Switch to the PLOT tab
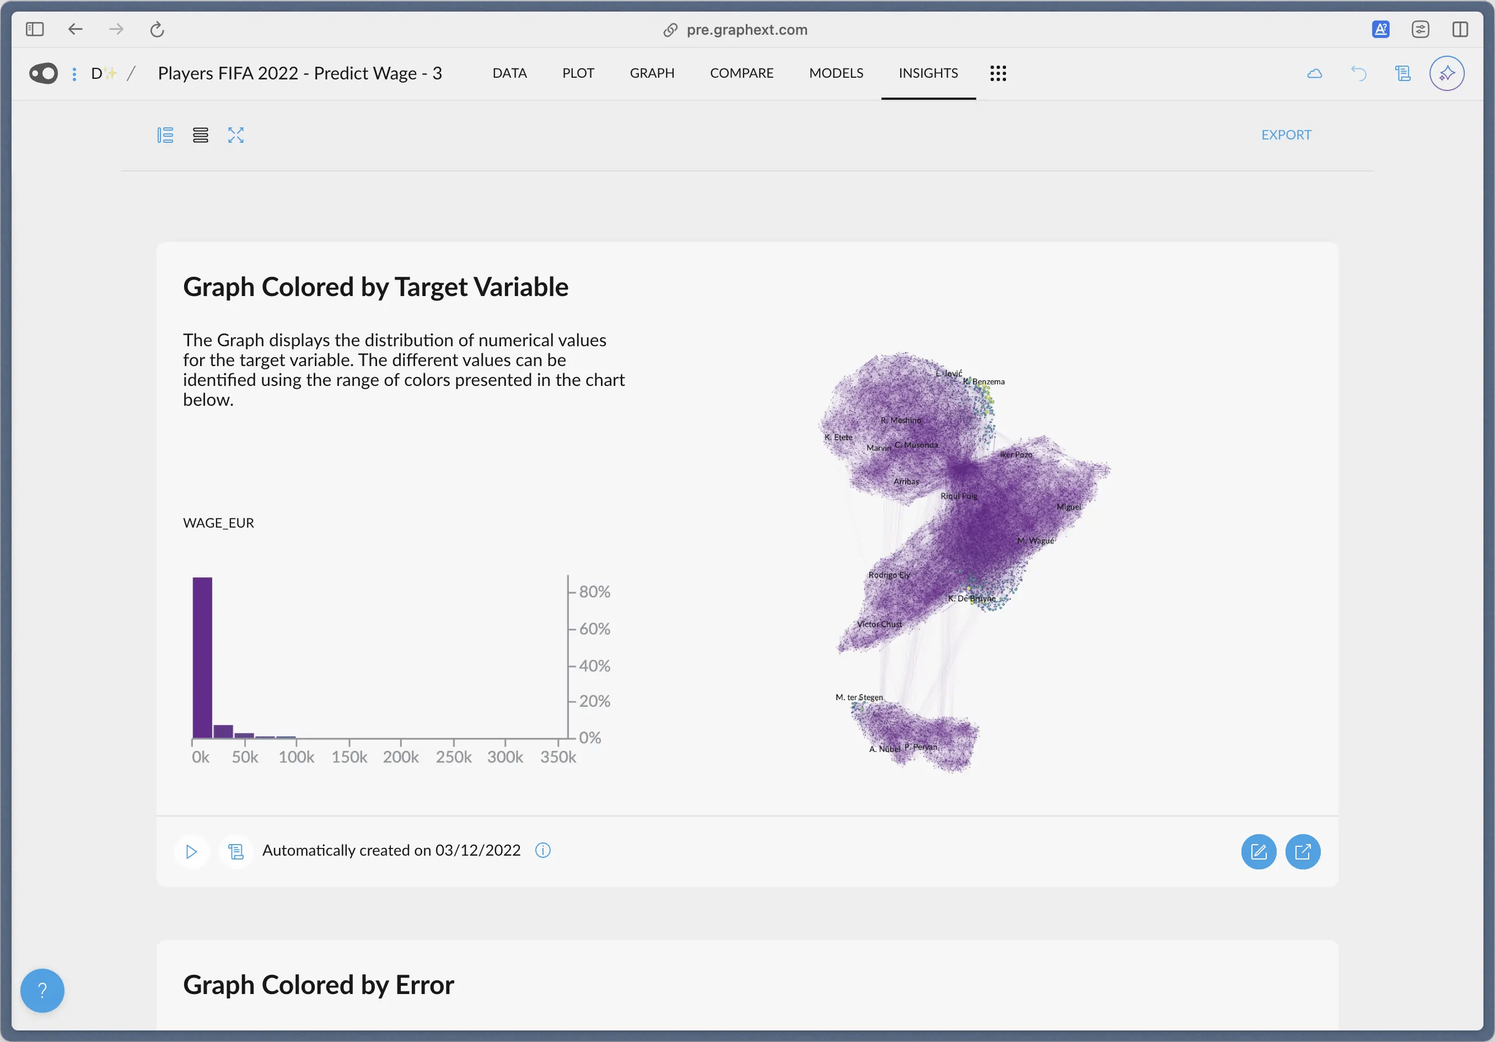The image size is (1495, 1042). click(x=578, y=73)
